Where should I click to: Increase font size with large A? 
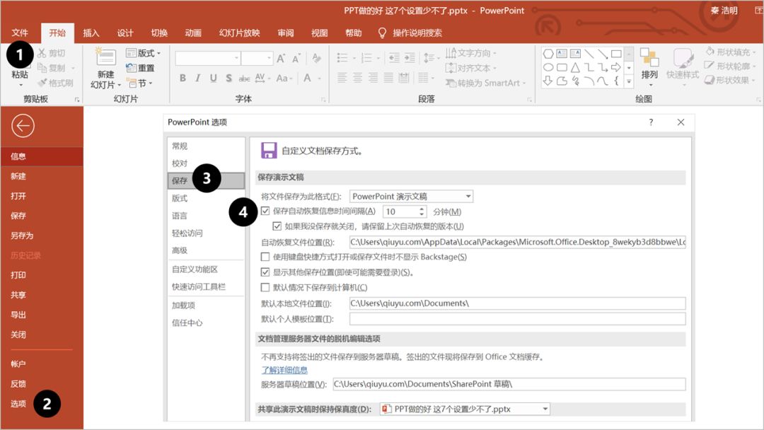tap(281, 59)
